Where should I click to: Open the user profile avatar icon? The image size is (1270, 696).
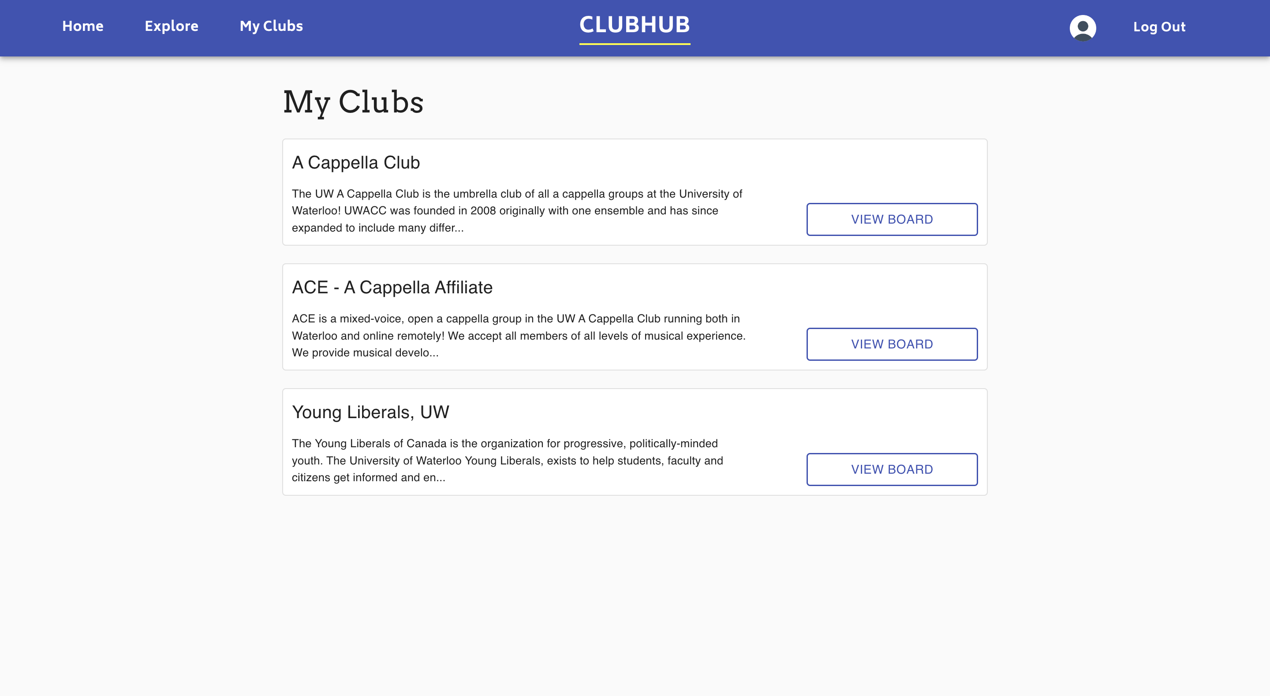pyautogui.click(x=1083, y=28)
